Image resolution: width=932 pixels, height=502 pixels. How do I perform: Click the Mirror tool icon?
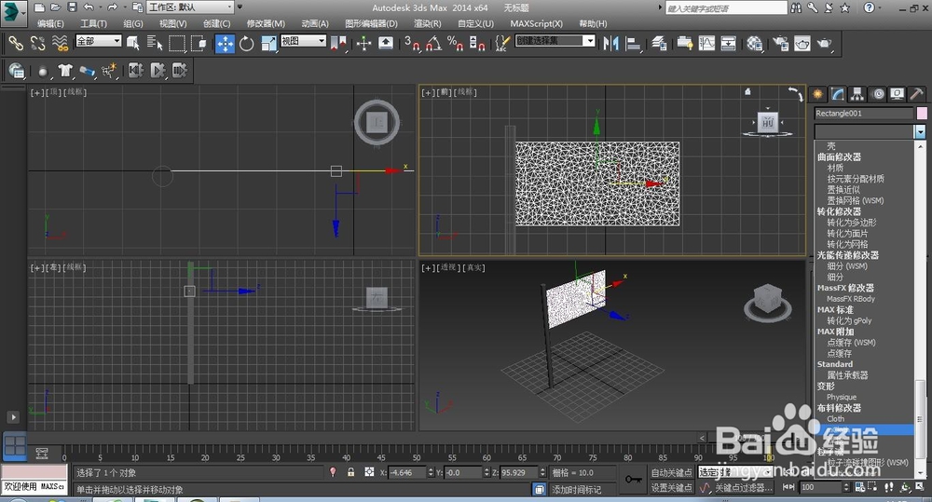click(611, 43)
